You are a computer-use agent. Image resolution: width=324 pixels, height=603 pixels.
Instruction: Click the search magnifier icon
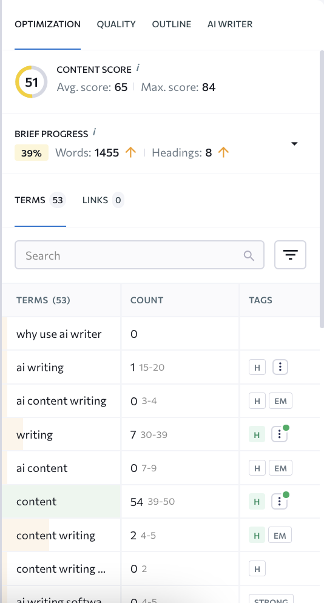coord(249,256)
